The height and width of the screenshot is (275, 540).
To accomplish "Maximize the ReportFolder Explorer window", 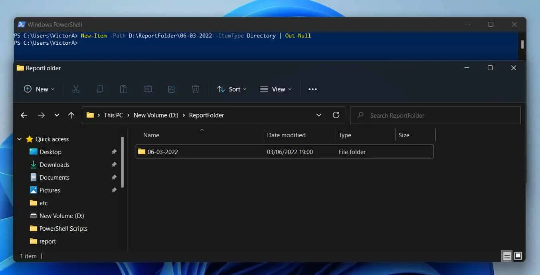I will click(x=490, y=68).
